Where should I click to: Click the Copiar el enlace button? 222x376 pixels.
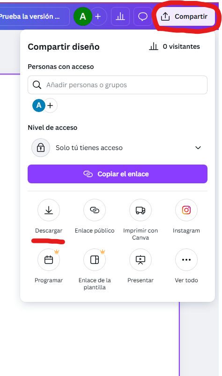click(118, 174)
